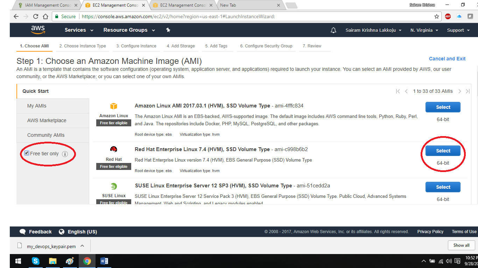Open Sairam Krishna Lakkoju account menu

tap(373, 30)
